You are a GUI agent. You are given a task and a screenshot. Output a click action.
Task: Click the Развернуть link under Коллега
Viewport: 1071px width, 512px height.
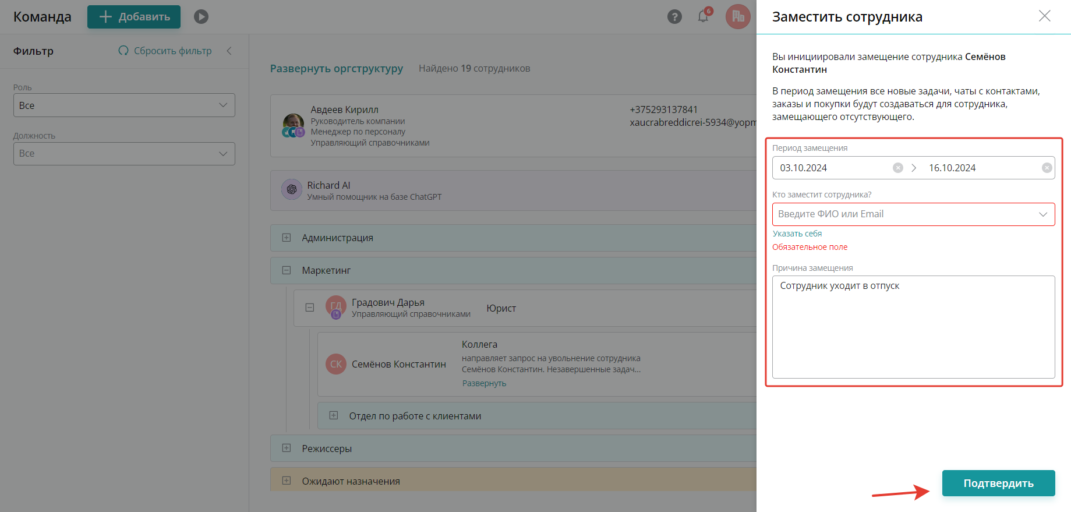point(484,383)
